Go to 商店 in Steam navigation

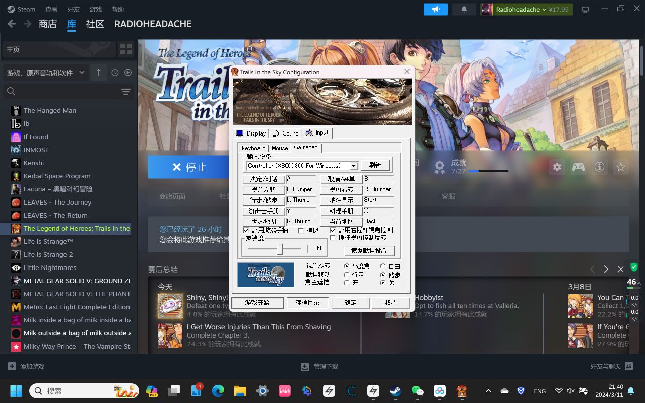click(x=48, y=24)
